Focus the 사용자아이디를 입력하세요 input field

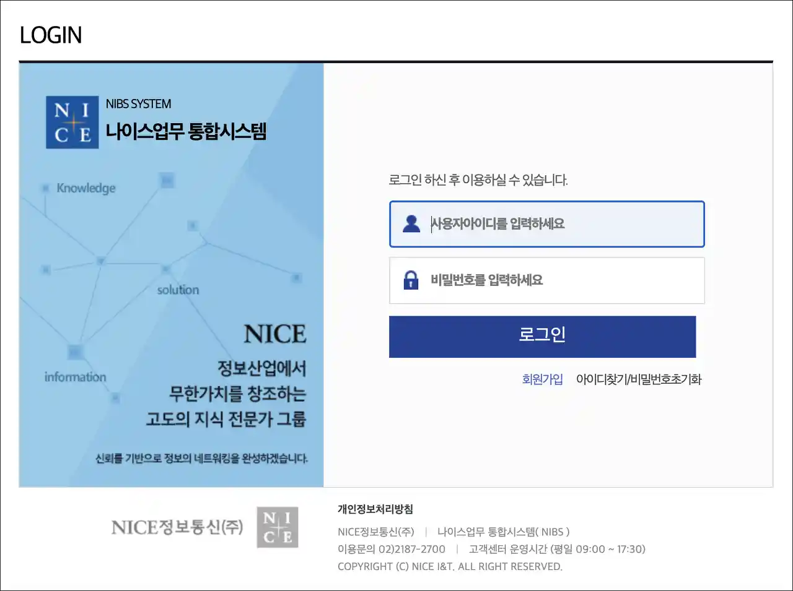click(x=547, y=224)
